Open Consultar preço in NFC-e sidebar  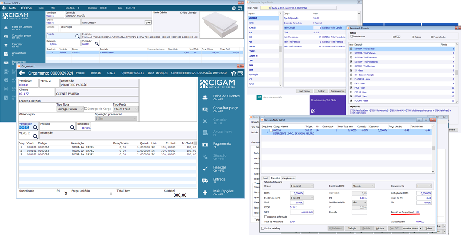click(x=21, y=36)
